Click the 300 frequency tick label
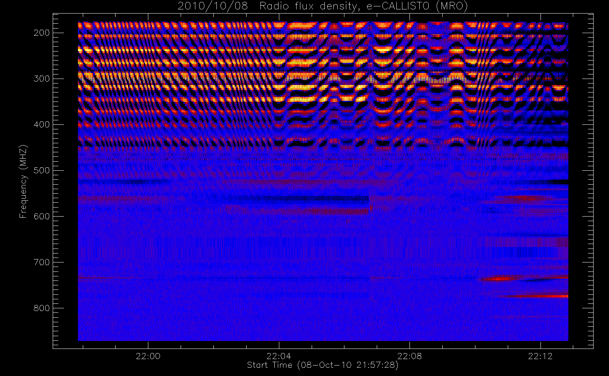The height and width of the screenshot is (376, 609). click(42, 79)
